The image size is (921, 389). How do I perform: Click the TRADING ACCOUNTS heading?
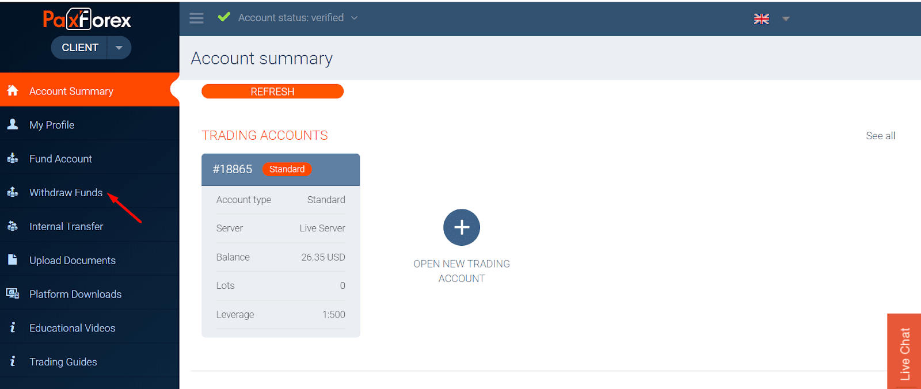(265, 135)
